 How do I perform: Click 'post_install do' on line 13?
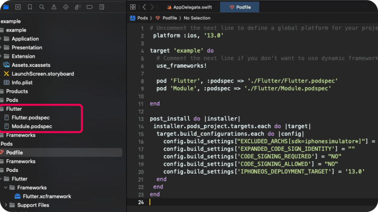175,119
